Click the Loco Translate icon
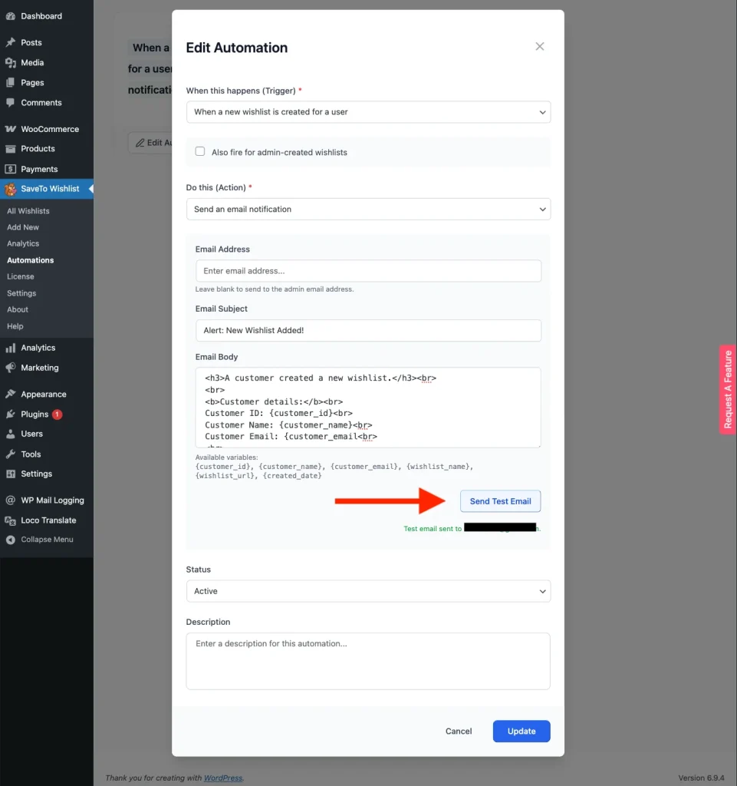Image resolution: width=737 pixels, height=786 pixels. click(x=11, y=520)
